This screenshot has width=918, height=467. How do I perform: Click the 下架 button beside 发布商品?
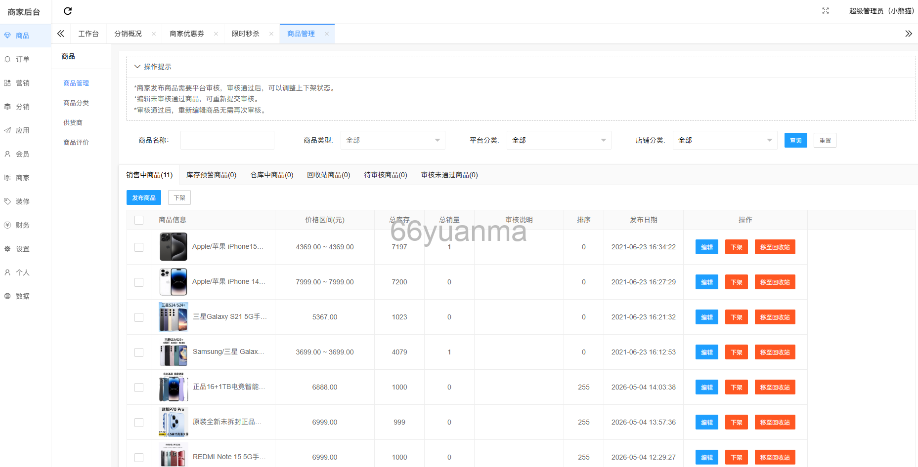click(179, 197)
